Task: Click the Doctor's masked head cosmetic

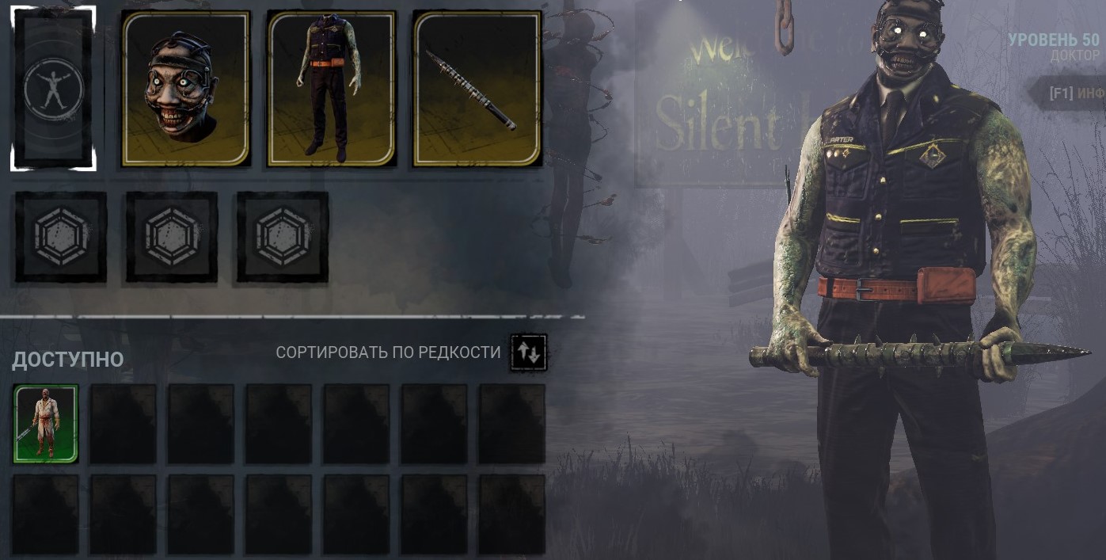Action: (186, 89)
